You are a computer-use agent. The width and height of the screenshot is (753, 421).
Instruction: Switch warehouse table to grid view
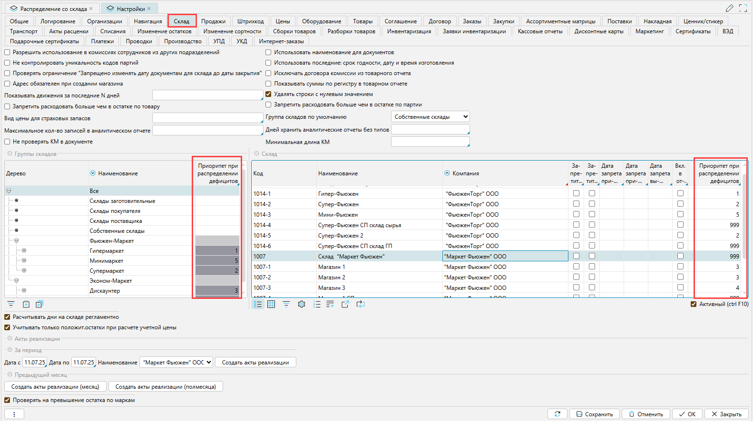(271, 304)
